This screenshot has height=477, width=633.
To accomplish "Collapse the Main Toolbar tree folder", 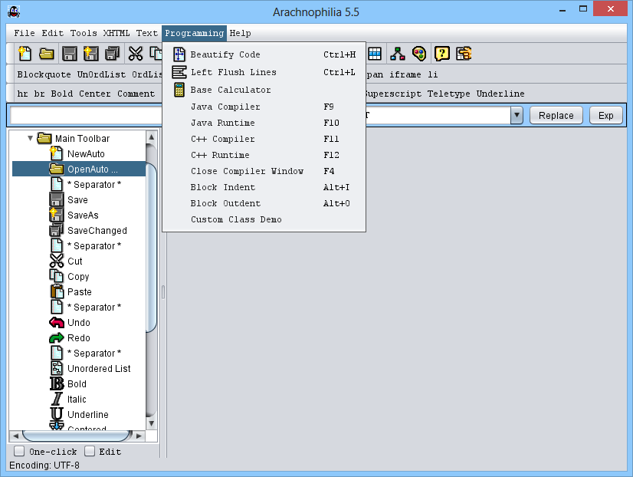I will pos(31,138).
